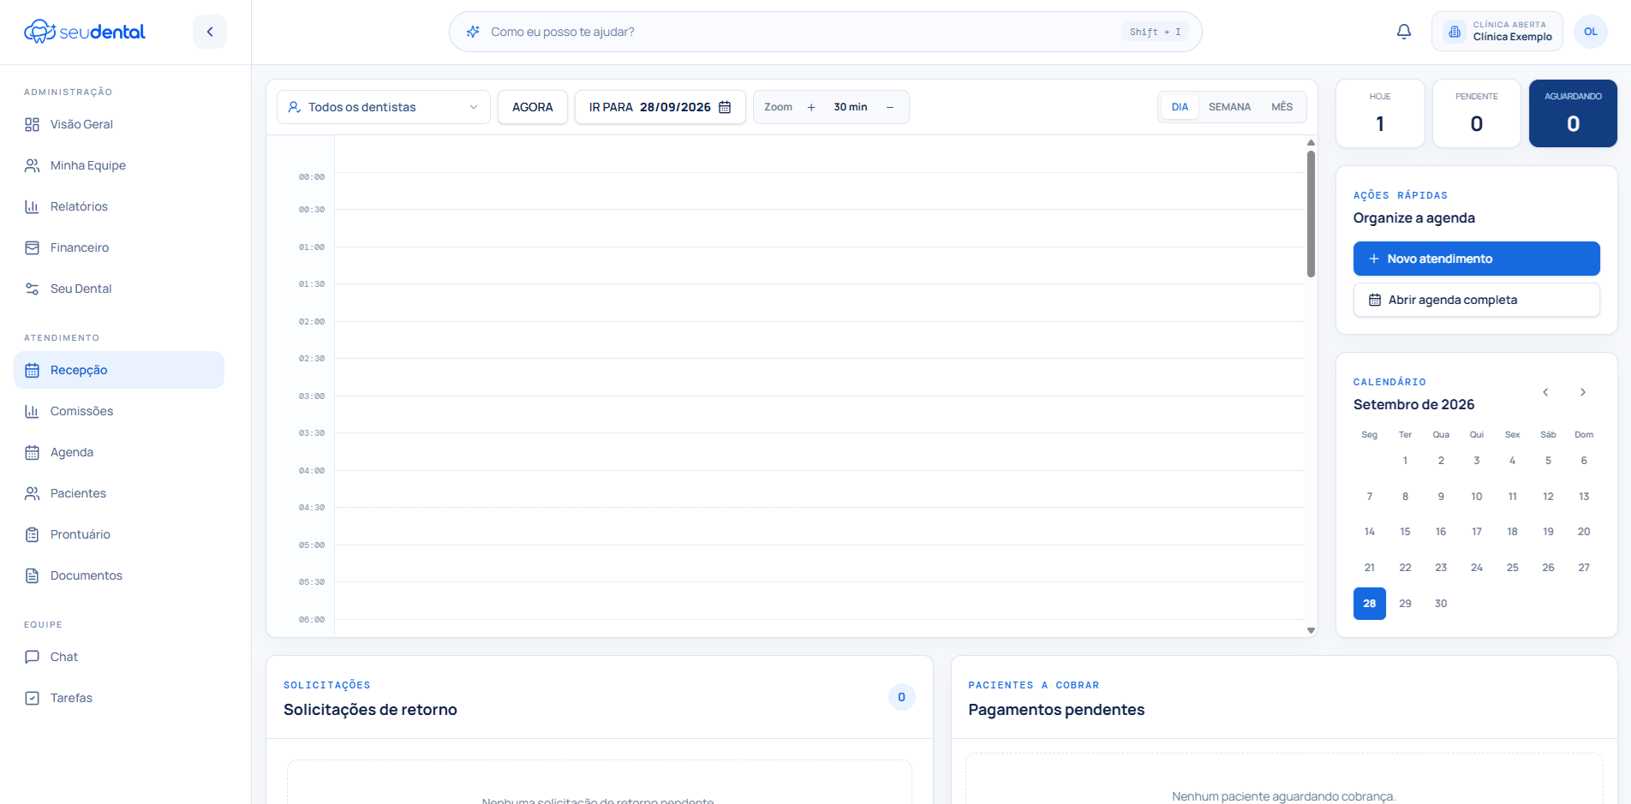Select day 30 in the calendar
Viewport: 1631px width, 804px height.
[x=1441, y=604]
